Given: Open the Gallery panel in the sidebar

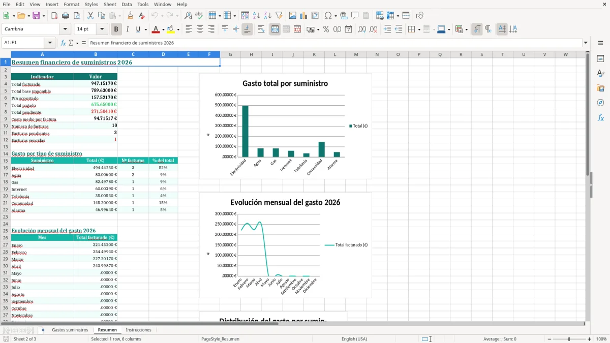Looking at the screenshot, I should 600,88.
